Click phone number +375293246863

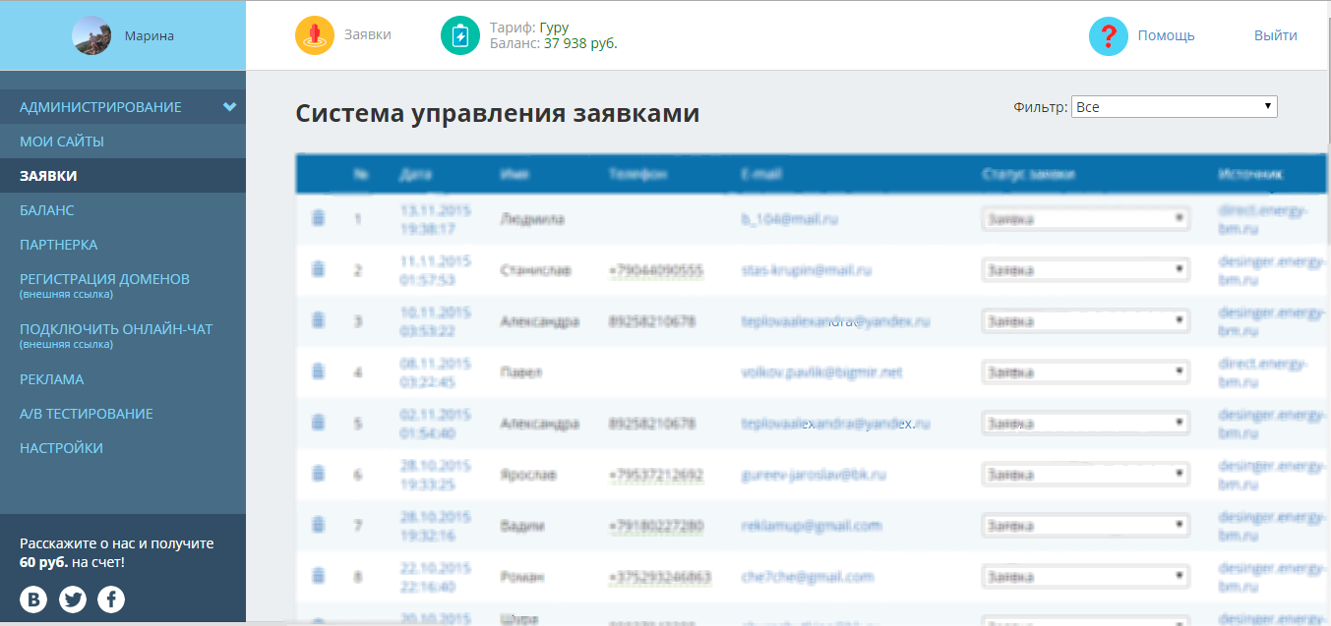coord(660,577)
